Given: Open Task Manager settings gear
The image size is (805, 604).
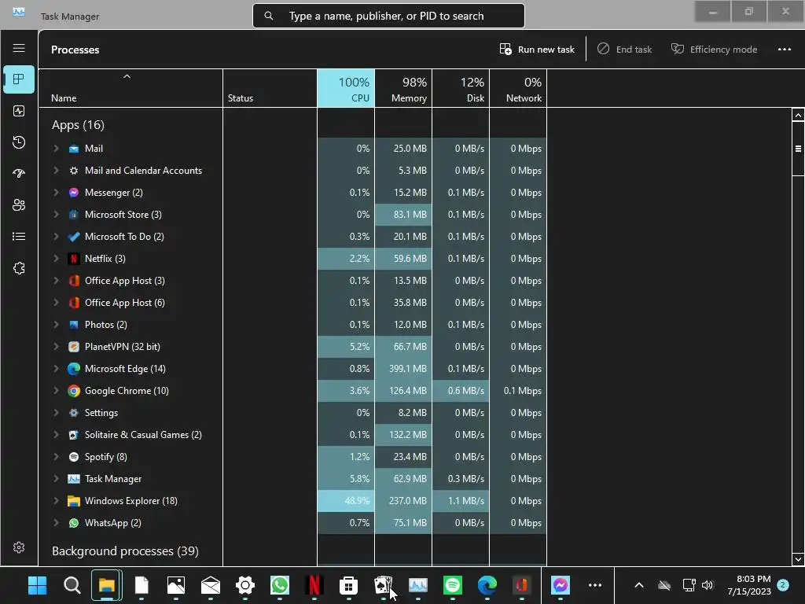Looking at the screenshot, I should coord(19,547).
